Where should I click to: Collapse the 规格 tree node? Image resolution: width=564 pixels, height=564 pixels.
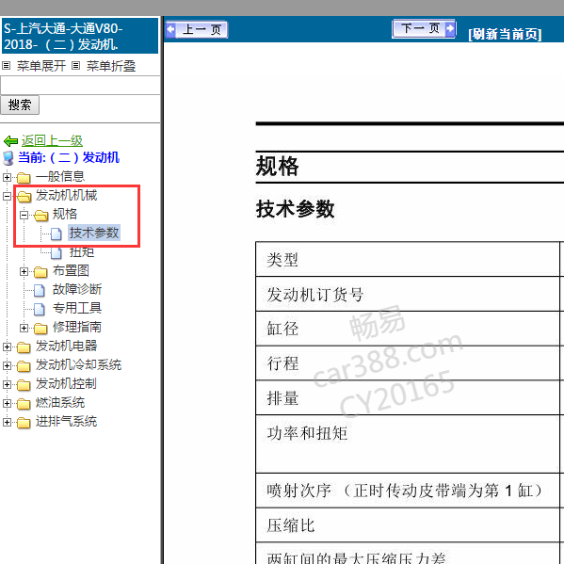24,215
